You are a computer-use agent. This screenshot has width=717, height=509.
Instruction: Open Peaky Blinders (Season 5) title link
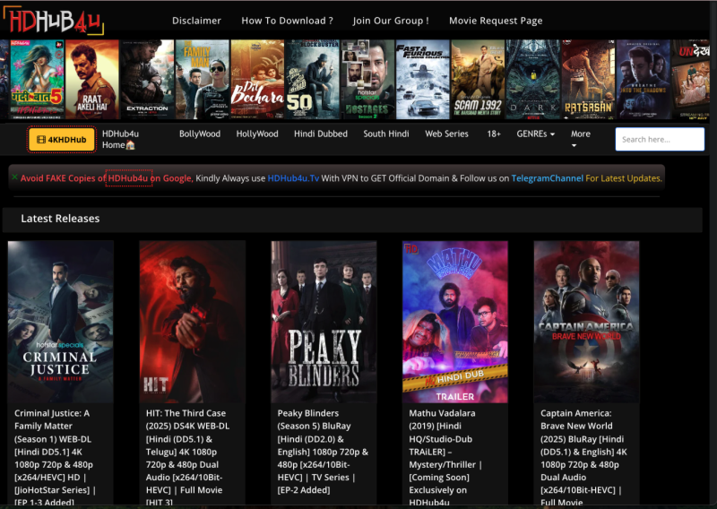[x=323, y=452]
